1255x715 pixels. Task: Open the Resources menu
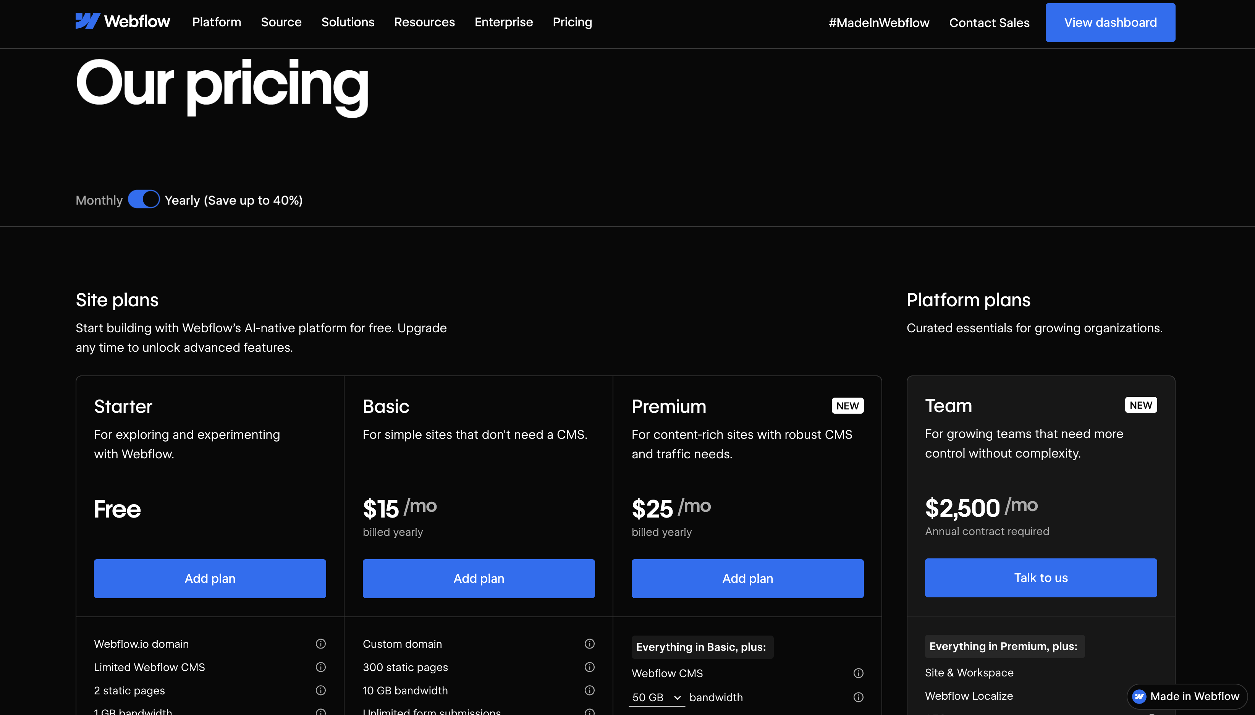pos(424,22)
